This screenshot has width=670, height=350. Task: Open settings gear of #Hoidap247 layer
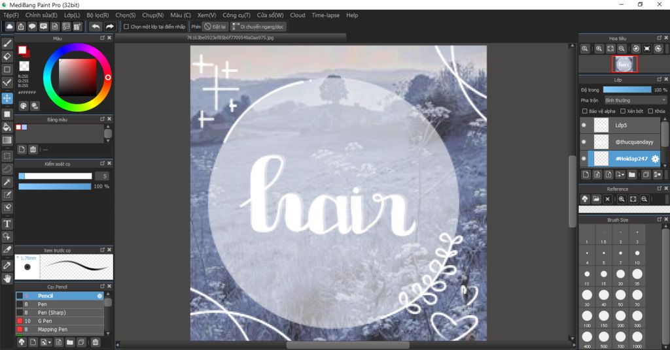click(x=655, y=159)
